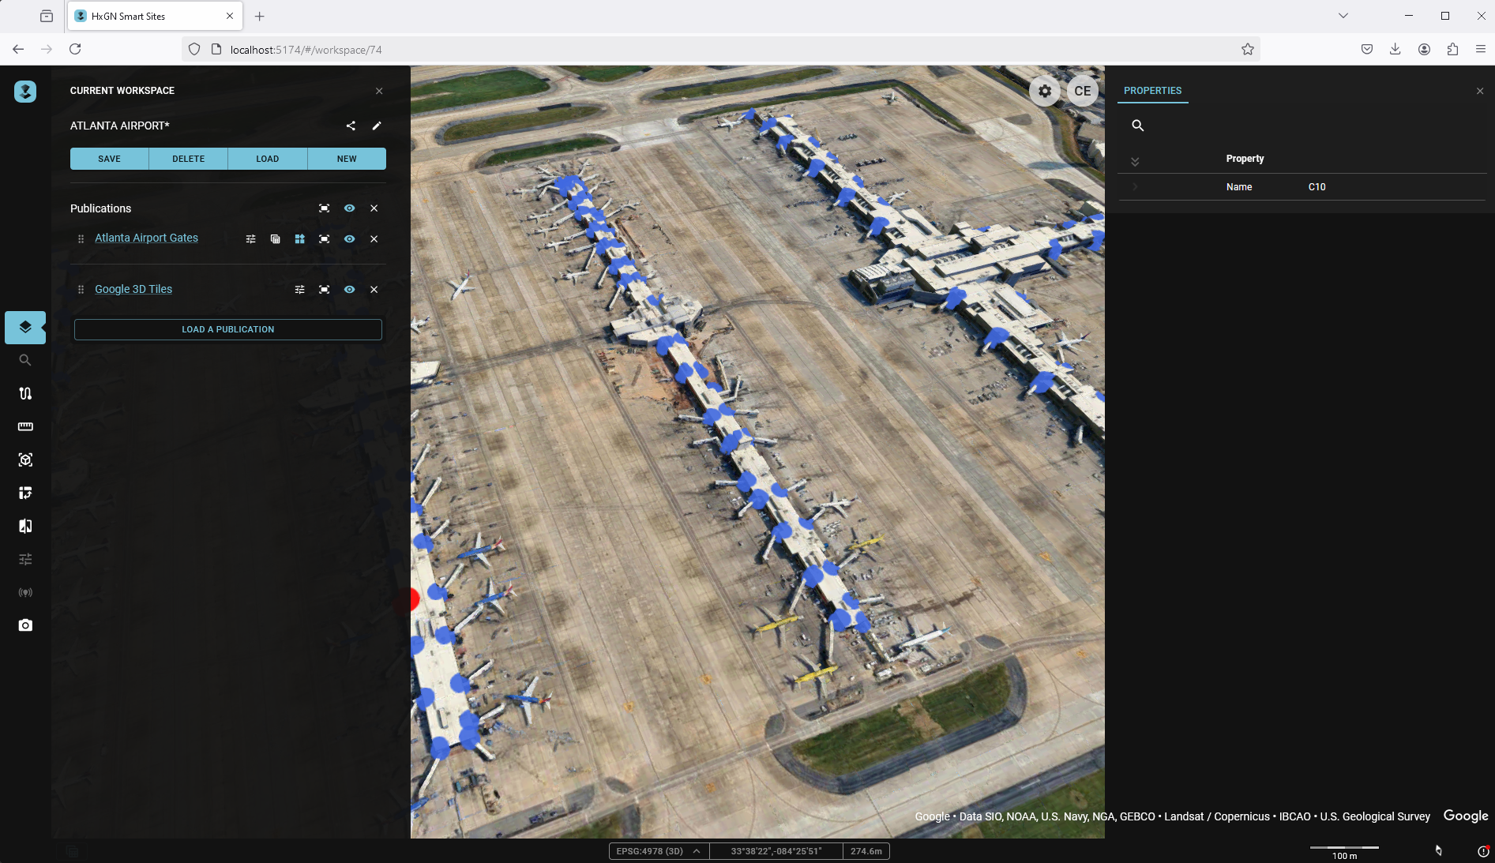The width and height of the screenshot is (1495, 863).
Task: Expand the Name property row
Action: pyautogui.click(x=1135, y=187)
